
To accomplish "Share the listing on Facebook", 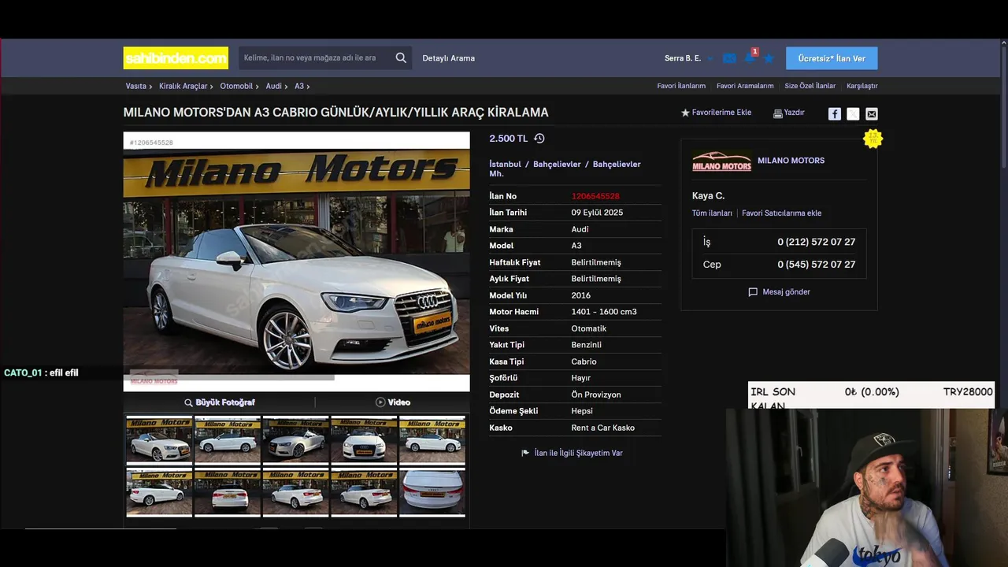I will coord(834,114).
